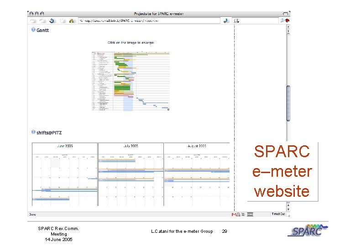Click the lowest scrollbar down arrow

pos(288,210)
